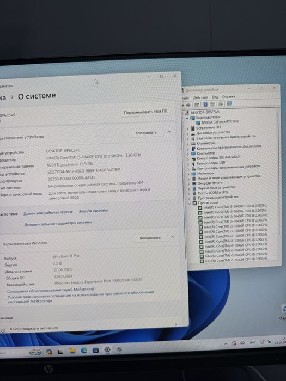Open Microsoft Edge from the taskbar
This screenshot has width=286, height=381.
point(84,350)
